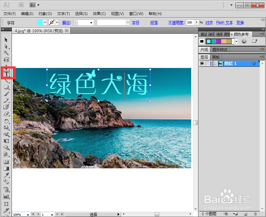
Task: Click 不透明度 link
Action: (x=176, y=23)
